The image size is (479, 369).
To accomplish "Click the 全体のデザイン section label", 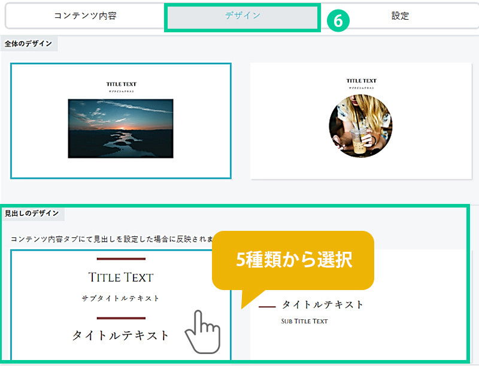I will (x=28, y=44).
